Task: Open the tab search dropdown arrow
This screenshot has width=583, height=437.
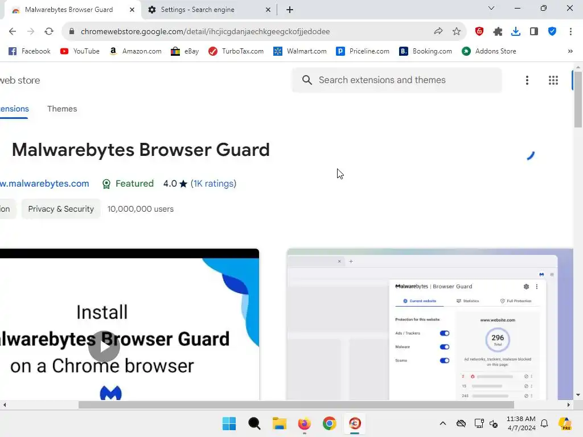Action: click(x=491, y=8)
